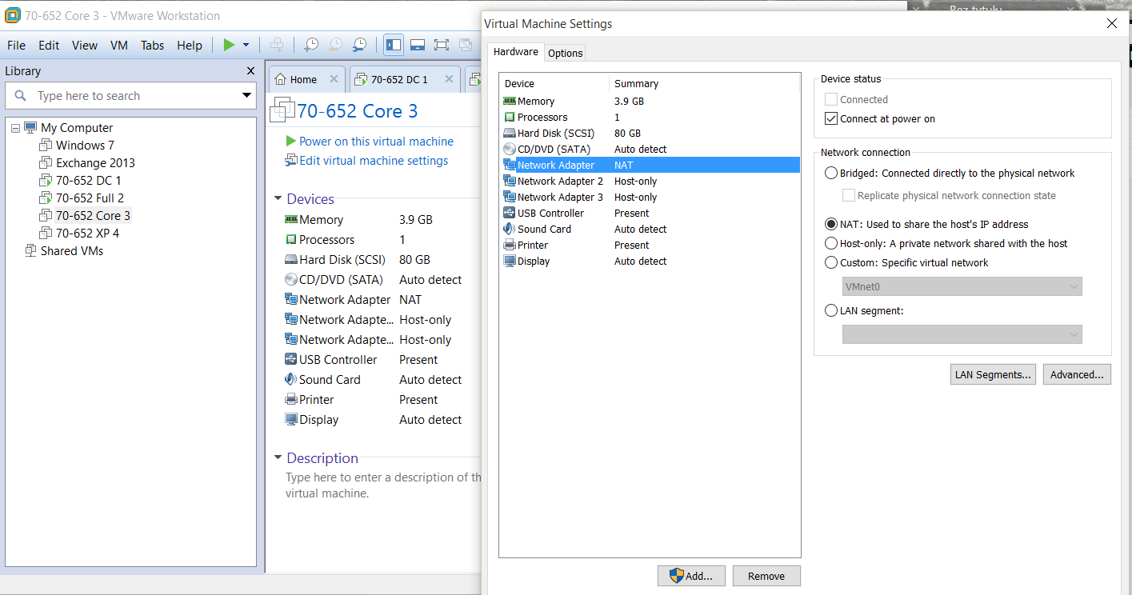Focus the Library search field

pyautogui.click(x=130, y=96)
